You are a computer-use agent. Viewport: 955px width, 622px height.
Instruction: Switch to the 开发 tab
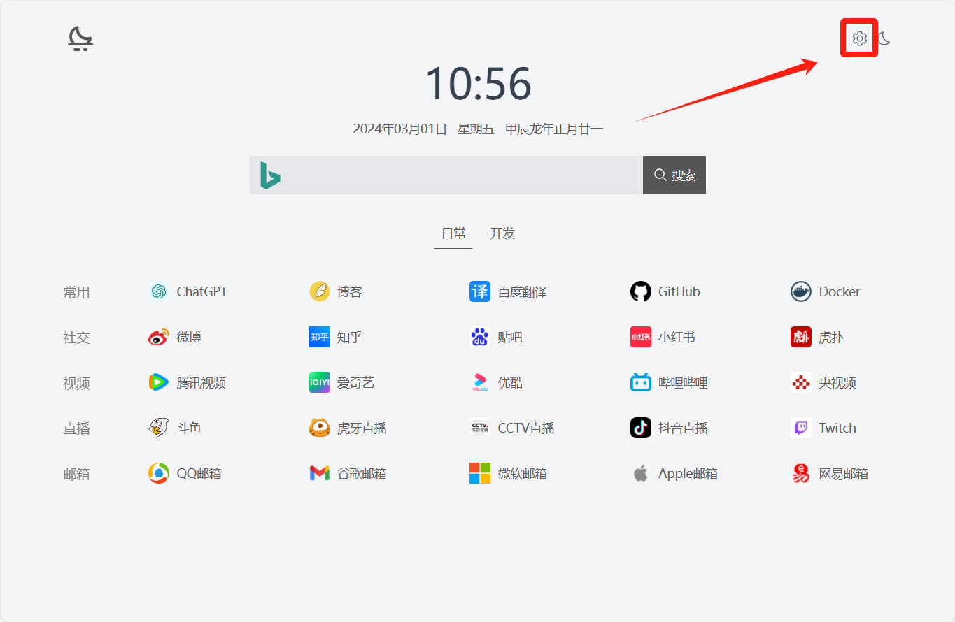[x=502, y=233]
